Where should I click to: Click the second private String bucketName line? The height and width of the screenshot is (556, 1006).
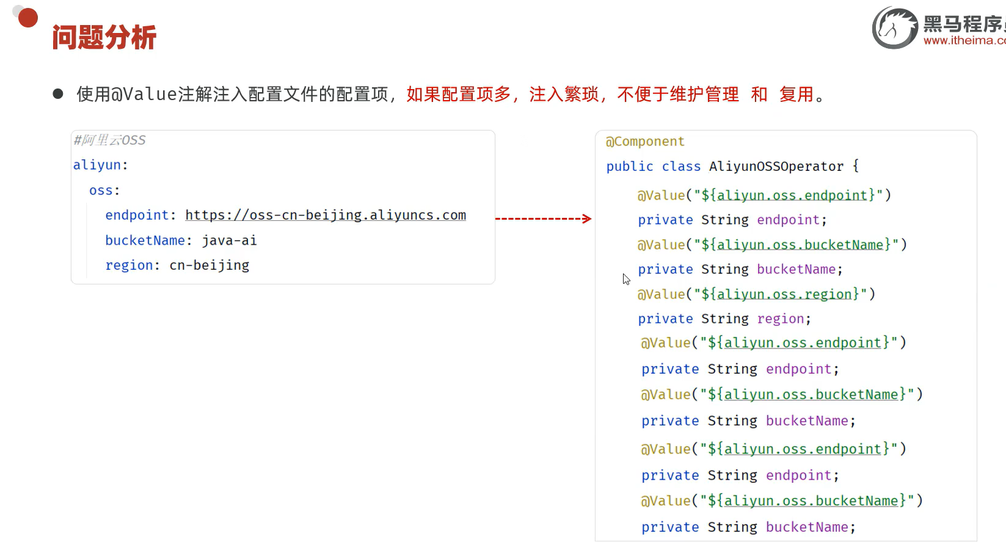coord(749,421)
